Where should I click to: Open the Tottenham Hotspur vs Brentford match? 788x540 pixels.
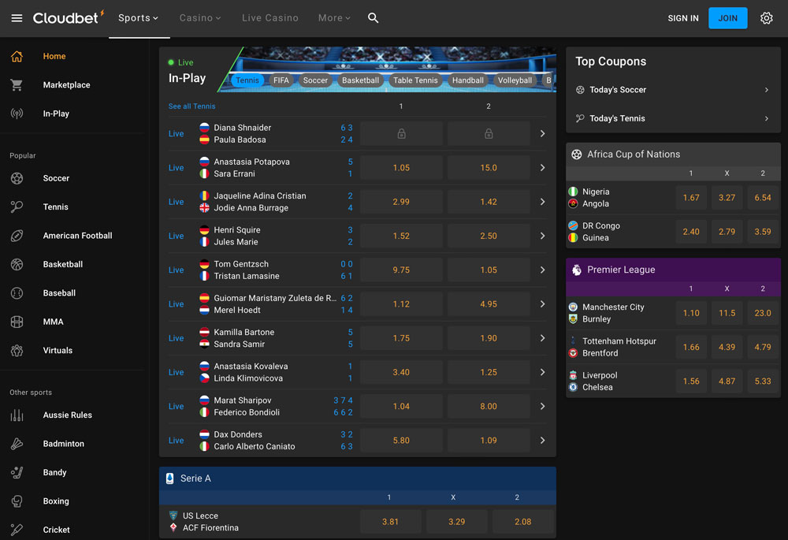[619, 347]
